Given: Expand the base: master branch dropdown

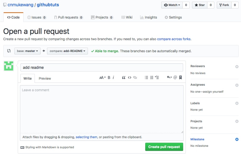Looking at the screenshot, I should click(x=27, y=51).
